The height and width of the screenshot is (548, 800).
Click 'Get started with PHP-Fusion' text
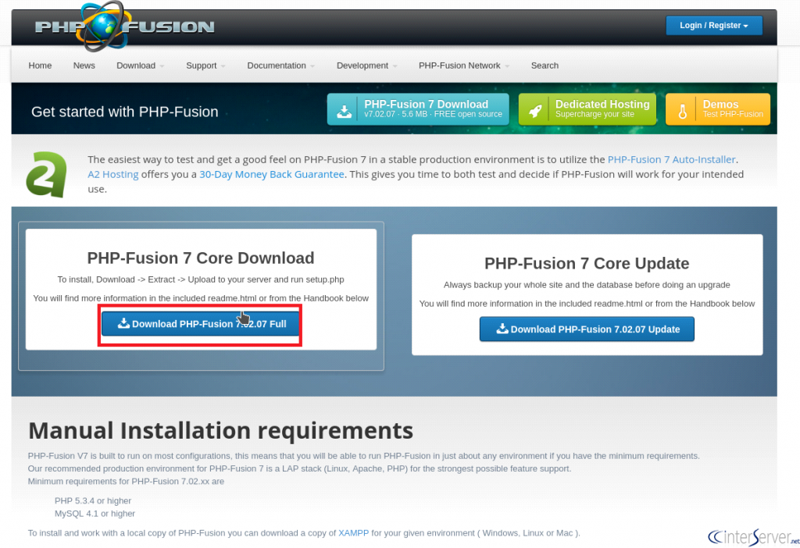point(124,112)
